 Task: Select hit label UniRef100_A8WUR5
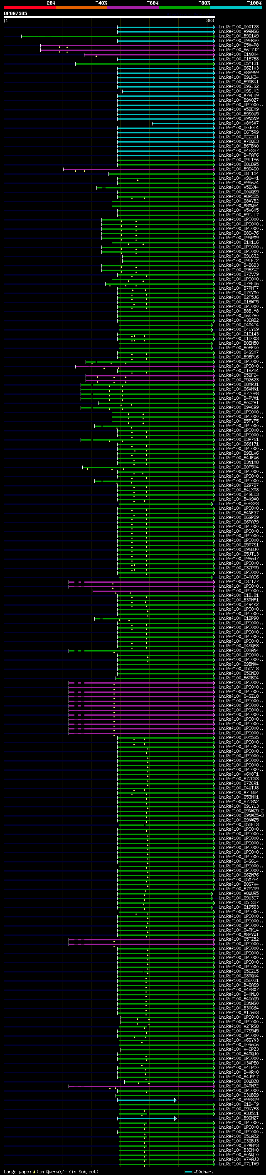(x=239, y=894)
